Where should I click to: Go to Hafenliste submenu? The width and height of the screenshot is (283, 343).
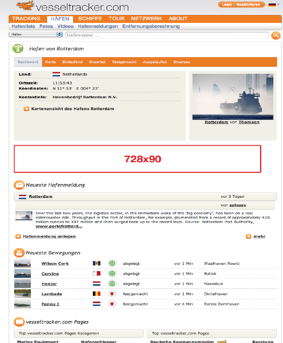click(23, 26)
